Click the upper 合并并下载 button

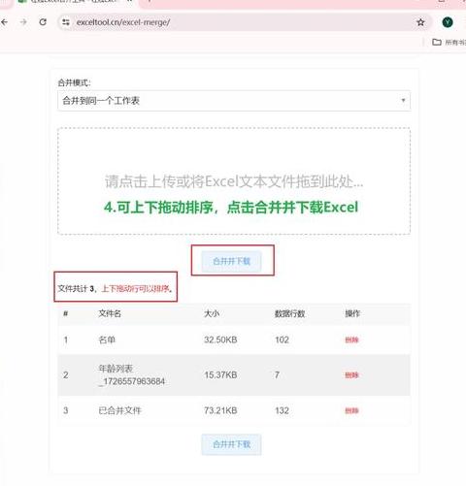click(231, 261)
